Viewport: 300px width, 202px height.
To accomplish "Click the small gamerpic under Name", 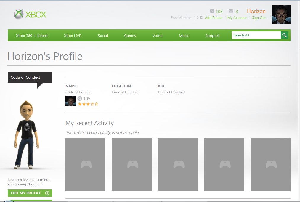I will [x=70, y=101].
